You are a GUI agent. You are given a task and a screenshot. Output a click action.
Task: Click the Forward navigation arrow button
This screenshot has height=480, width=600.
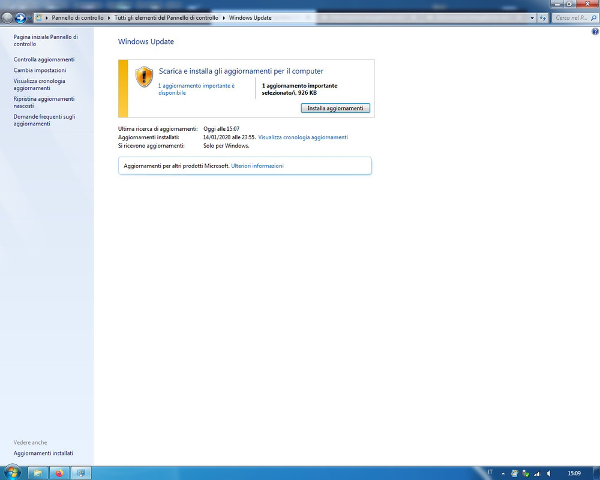[x=20, y=17]
